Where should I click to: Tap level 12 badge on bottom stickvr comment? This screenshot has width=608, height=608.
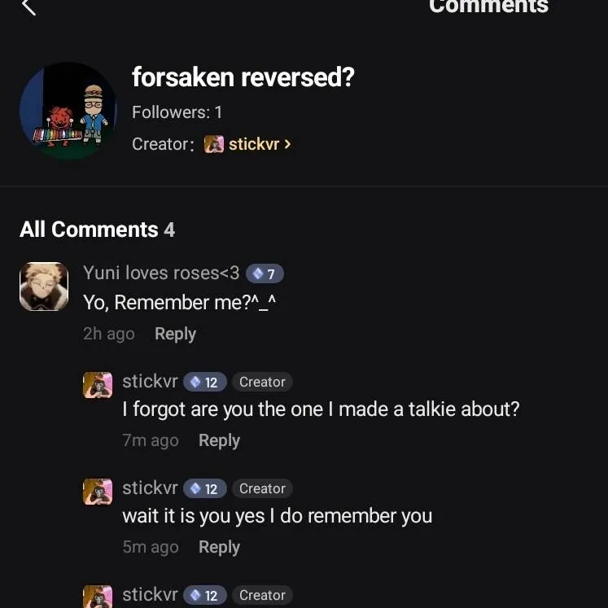(x=204, y=596)
